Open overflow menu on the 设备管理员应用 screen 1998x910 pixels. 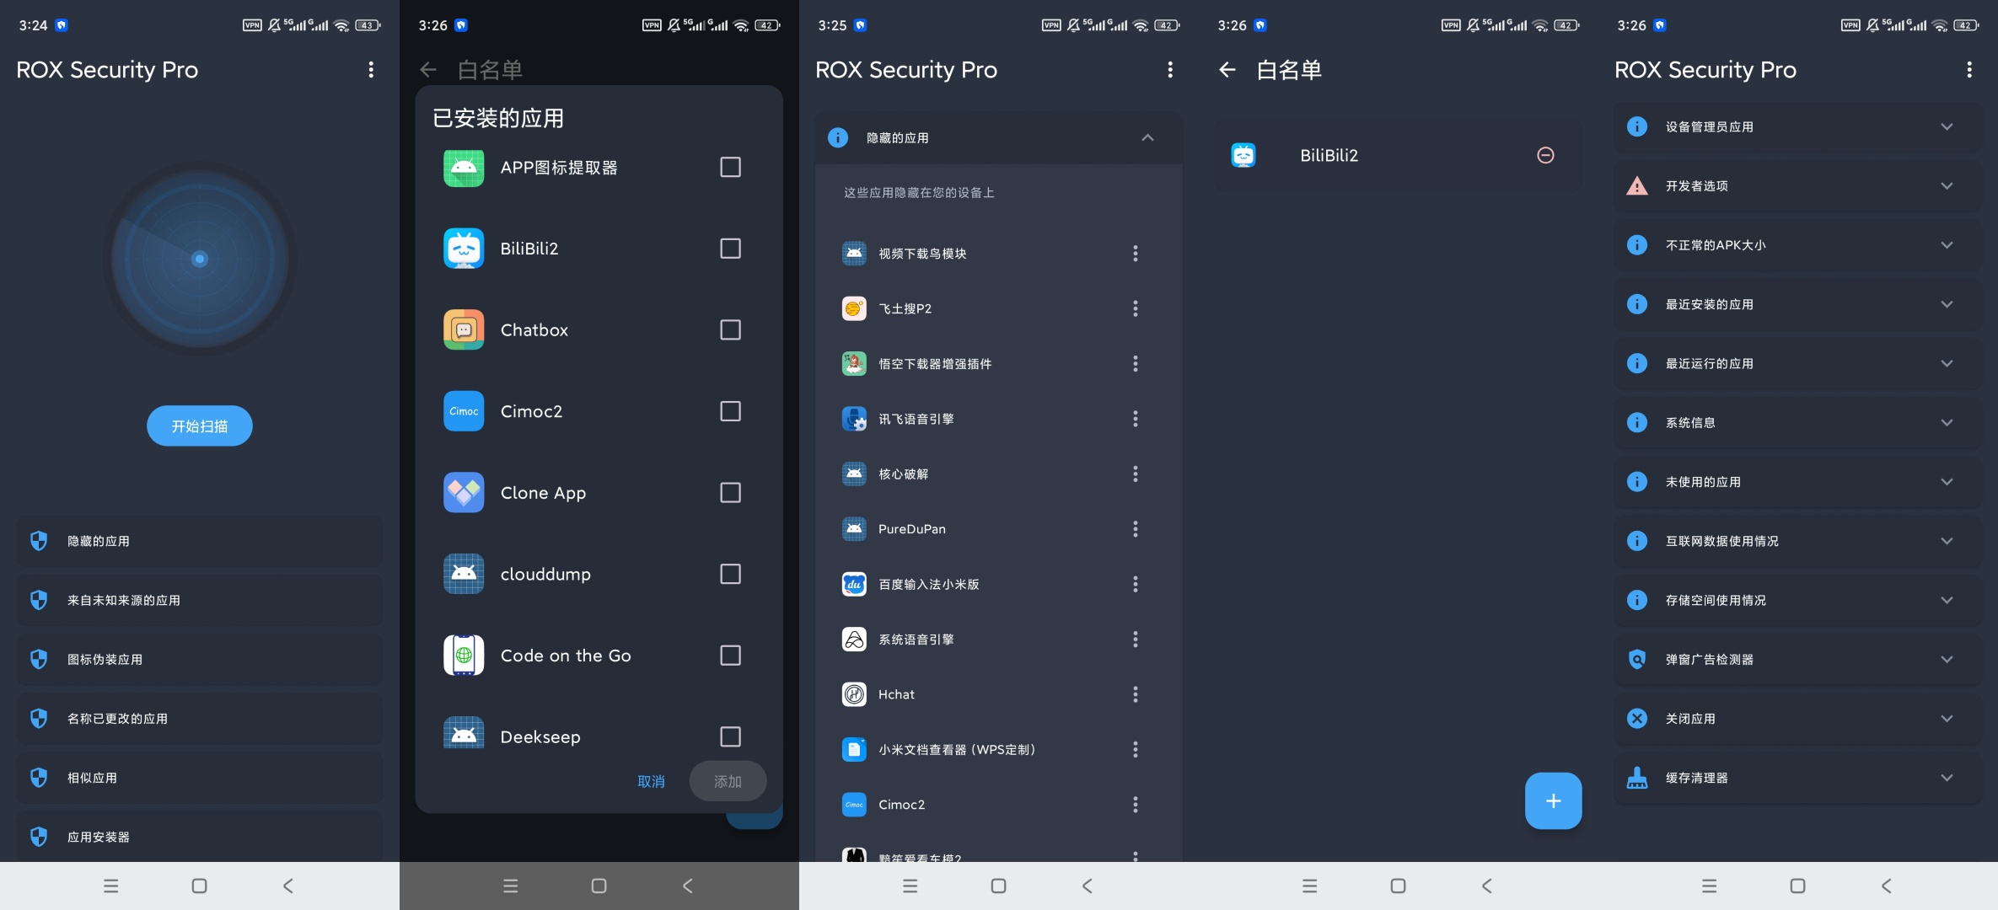(x=1969, y=70)
